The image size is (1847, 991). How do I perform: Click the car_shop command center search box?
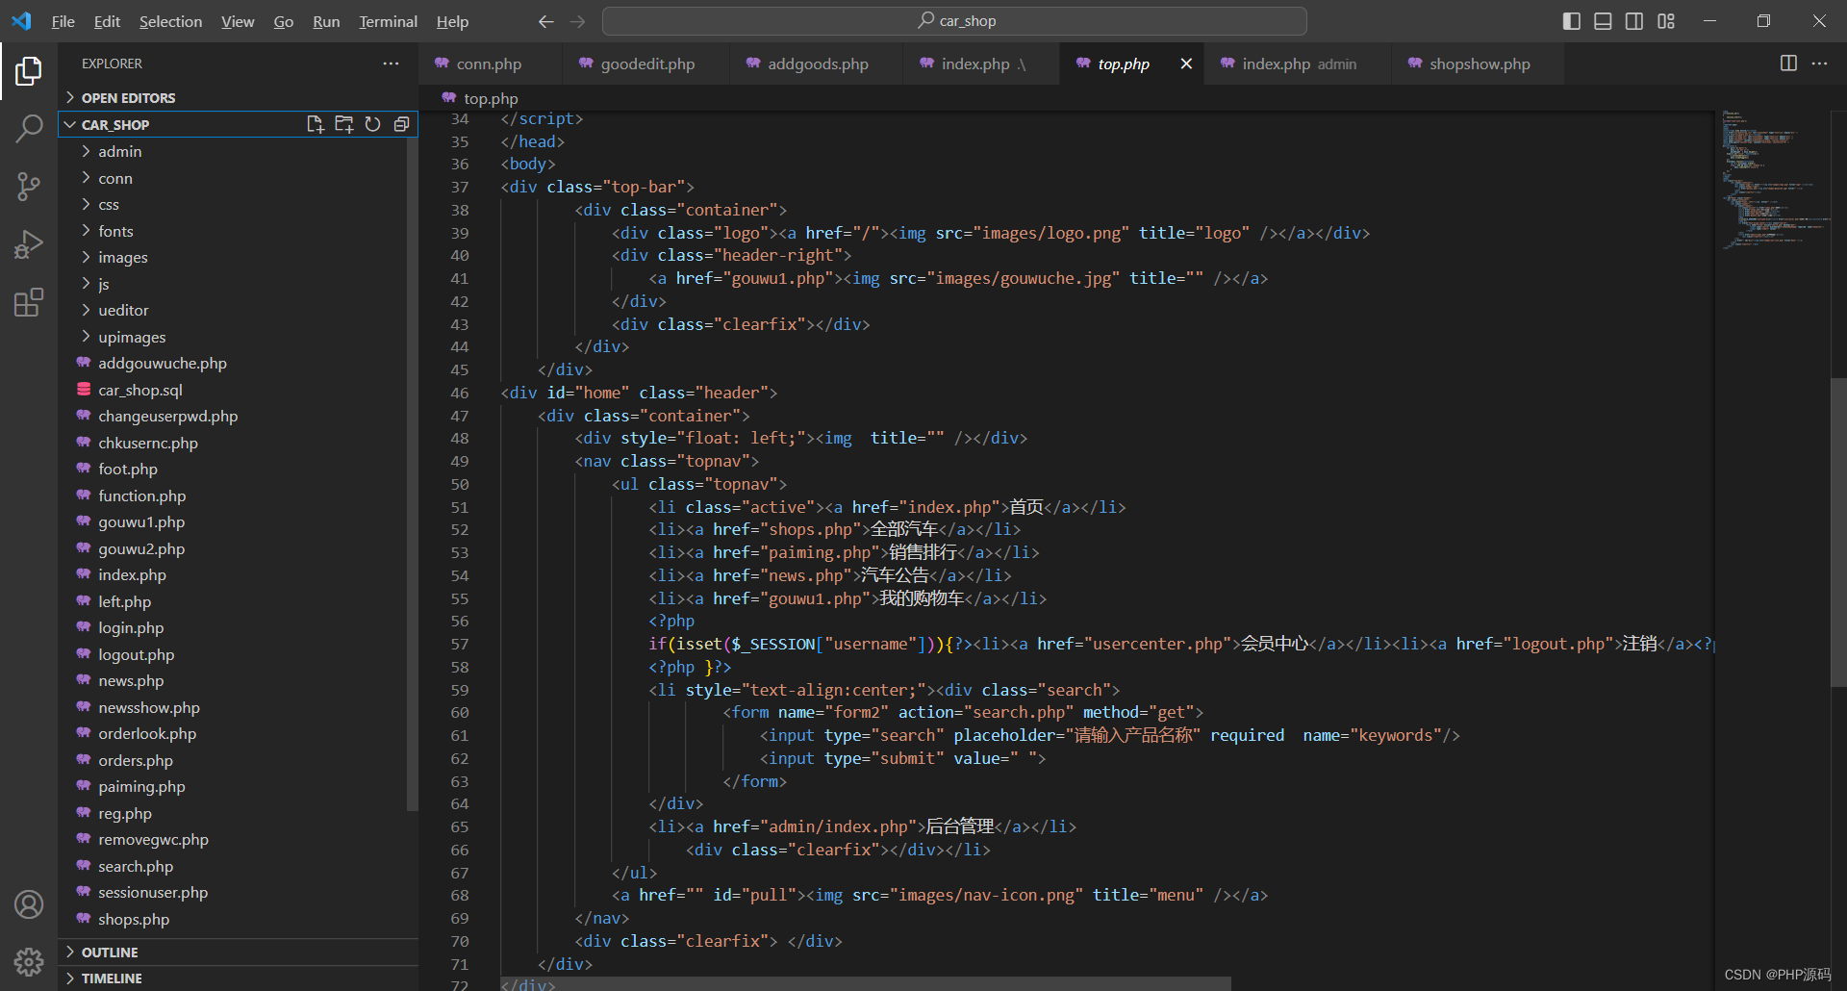pyautogui.click(x=954, y=21)
